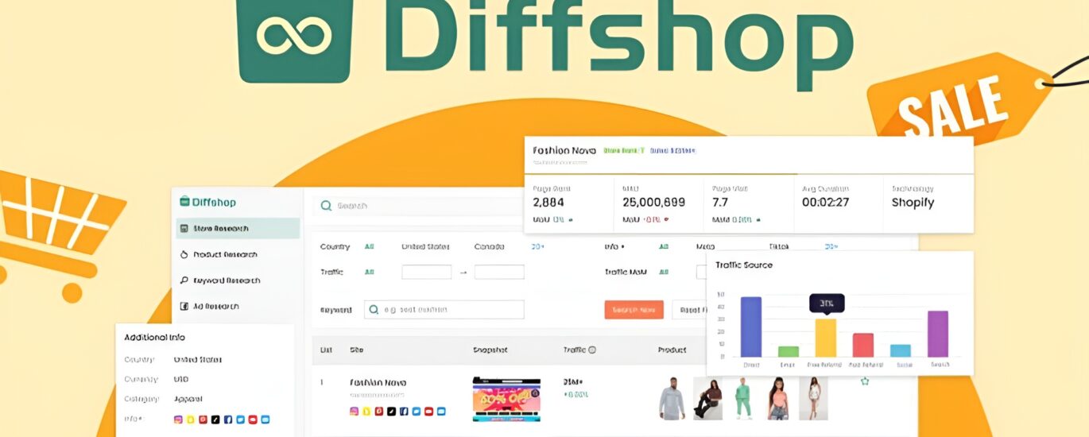Click the green tag beside Fashion Nova title
Viewport: 1089px width, 437px height.
point(624,149)
